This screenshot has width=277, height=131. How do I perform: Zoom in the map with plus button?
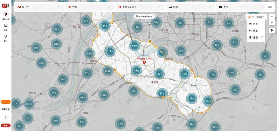272,17
